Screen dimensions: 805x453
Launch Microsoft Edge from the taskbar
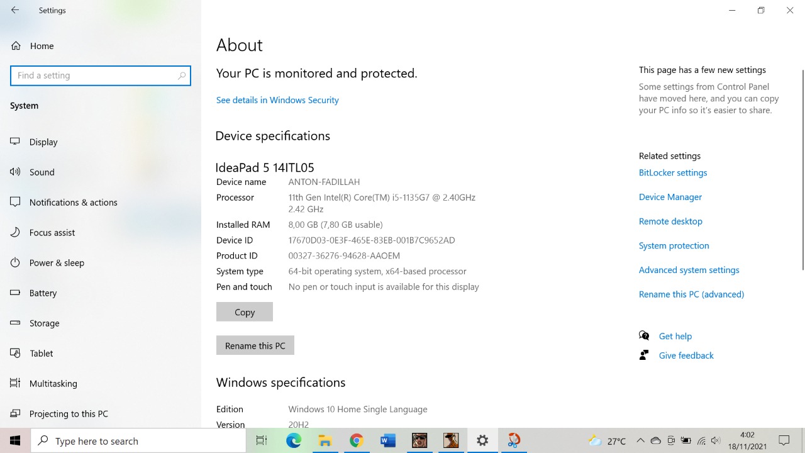294,440
